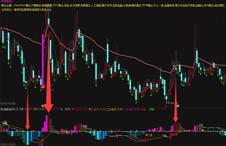Open the 金融云 concept theme
This screenshot has width=226, height=146.
point(200,6)
